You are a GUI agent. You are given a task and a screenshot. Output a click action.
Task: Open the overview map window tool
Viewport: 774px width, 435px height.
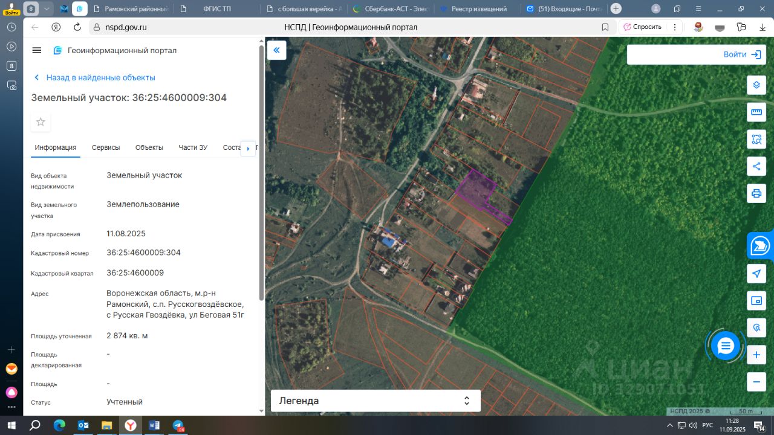click(756, 301)
